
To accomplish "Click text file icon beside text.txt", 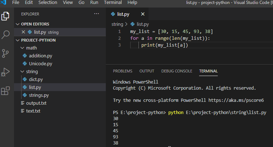I will [23, 111].
